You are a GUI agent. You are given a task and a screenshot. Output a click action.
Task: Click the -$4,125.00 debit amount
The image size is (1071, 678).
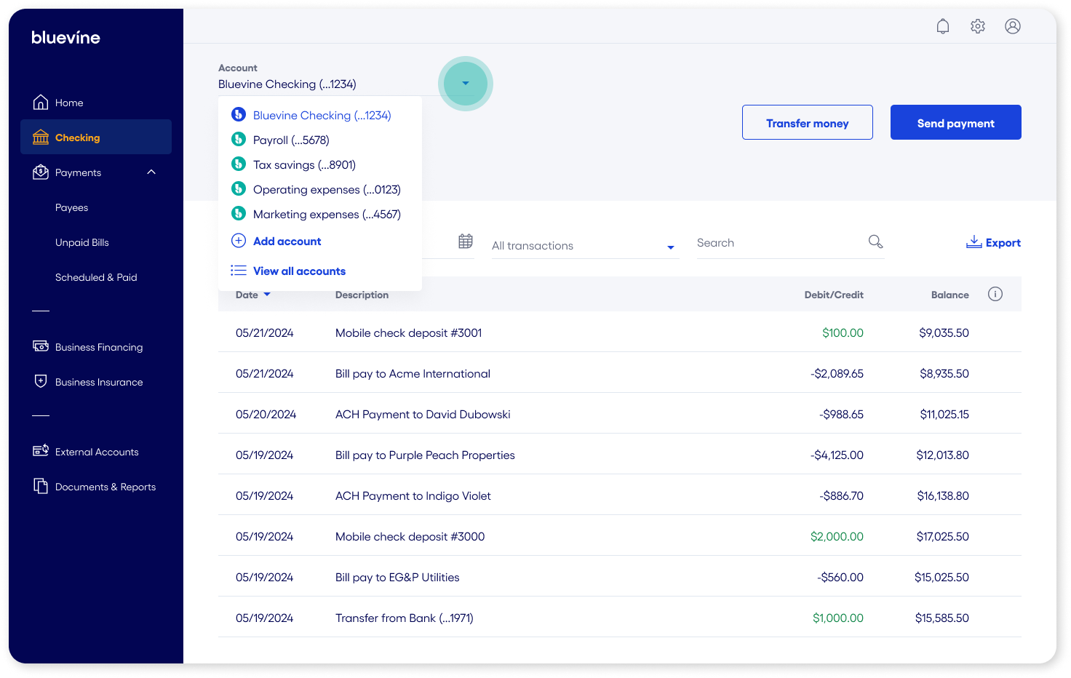837,455
